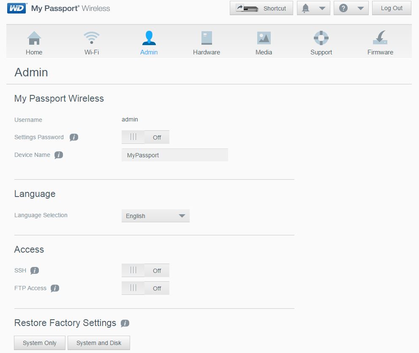Open the Language Selection dropdown
This screenshot has width=419, height=353.
click(155, 216)
